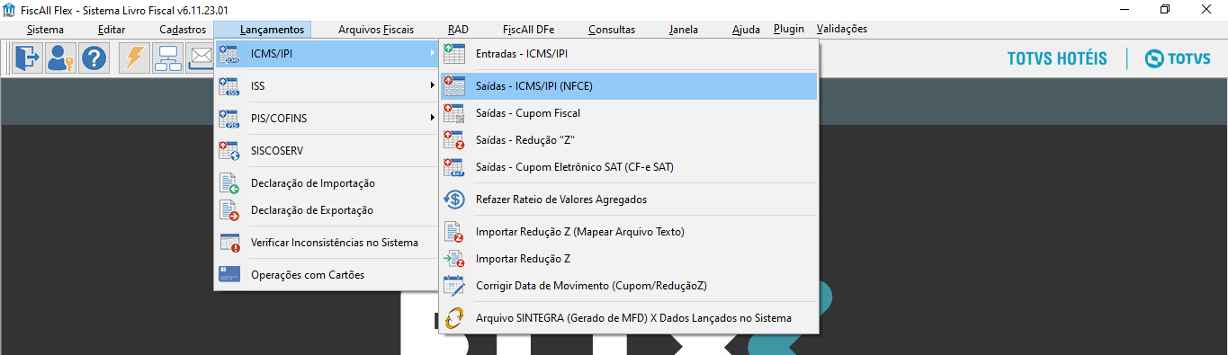Click the exit door toolbar icon

[29, 58]
